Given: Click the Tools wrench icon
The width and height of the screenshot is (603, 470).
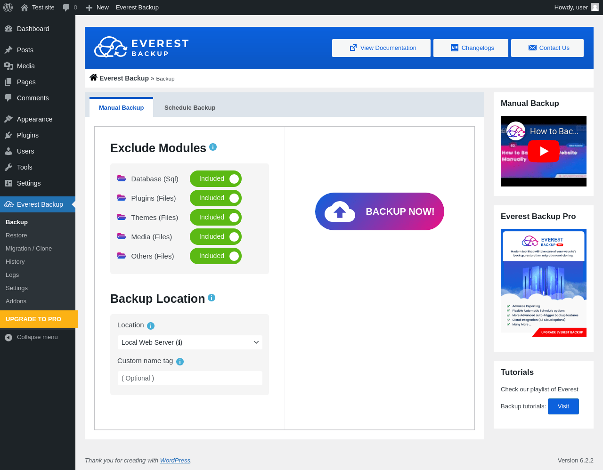Looking at the screenshot, I should (x=8, y=167).
